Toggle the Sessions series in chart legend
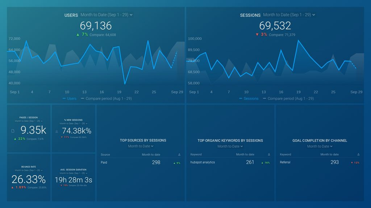Image resolution: width=371 pixels, height=208 pixels. click(249, 99)
